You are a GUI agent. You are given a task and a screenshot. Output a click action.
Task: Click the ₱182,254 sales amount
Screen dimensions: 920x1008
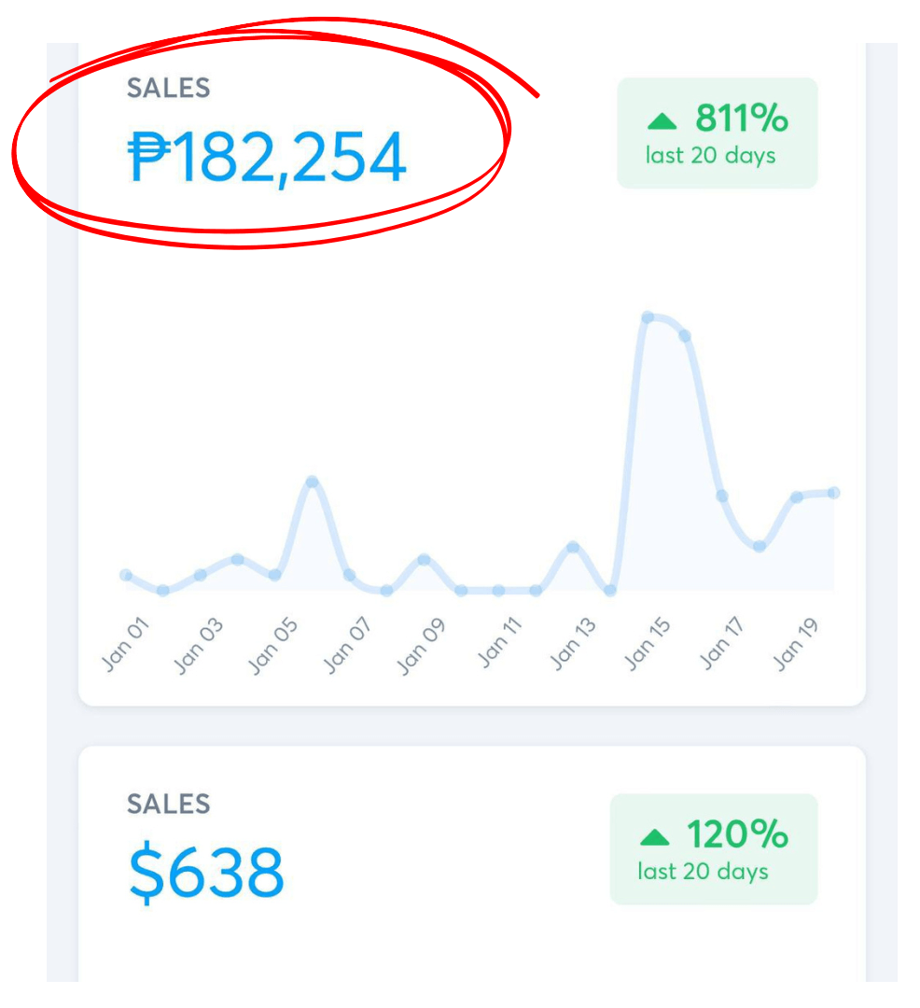[267, 157]
